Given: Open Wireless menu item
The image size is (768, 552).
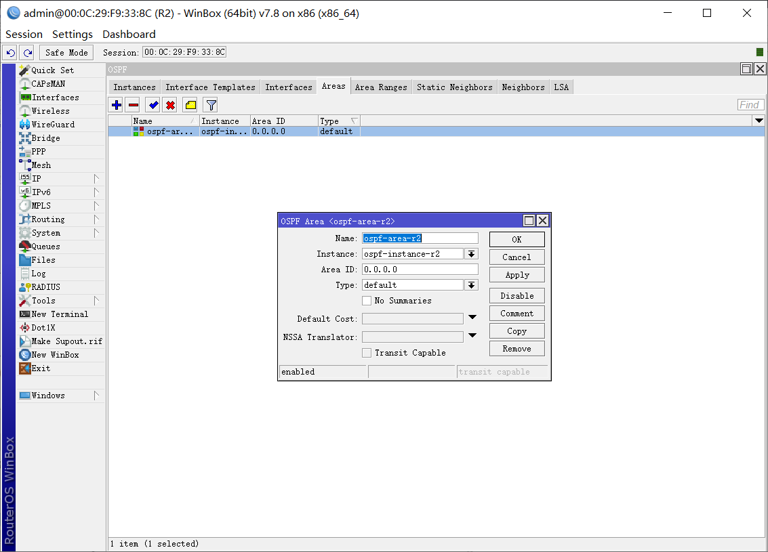Looking at the screenshot, I should pyautogui.click(x=61, y=111).
